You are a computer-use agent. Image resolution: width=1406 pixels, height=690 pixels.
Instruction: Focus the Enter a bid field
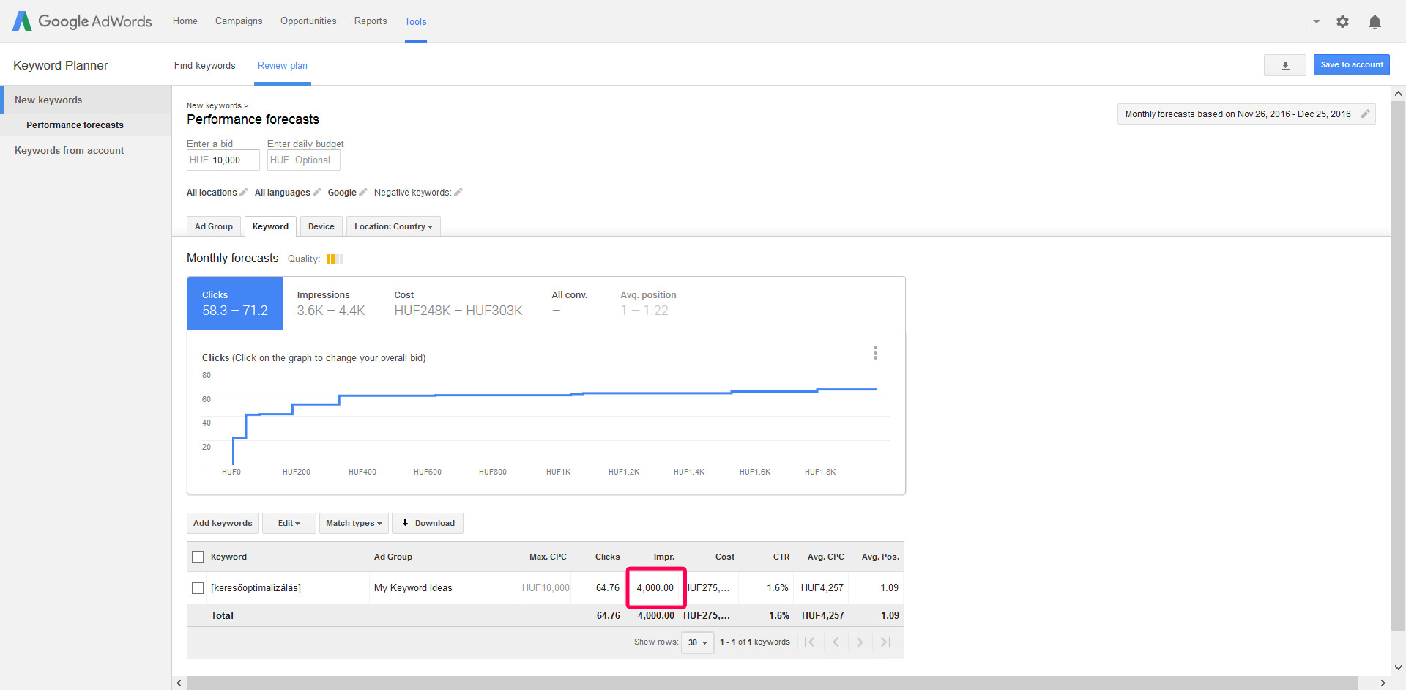[x=223, y=160]
